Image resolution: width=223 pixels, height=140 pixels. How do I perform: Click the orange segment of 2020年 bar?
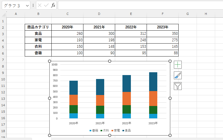point(73,100)
